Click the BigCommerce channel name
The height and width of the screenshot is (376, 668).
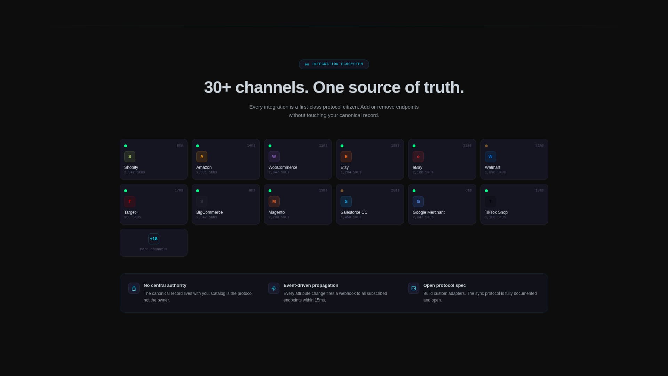click(x=209, y=212)
